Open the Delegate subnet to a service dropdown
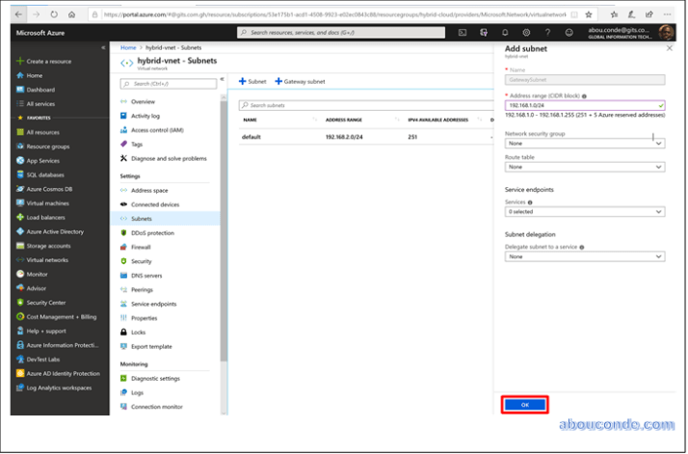 (x=585, y=256)
